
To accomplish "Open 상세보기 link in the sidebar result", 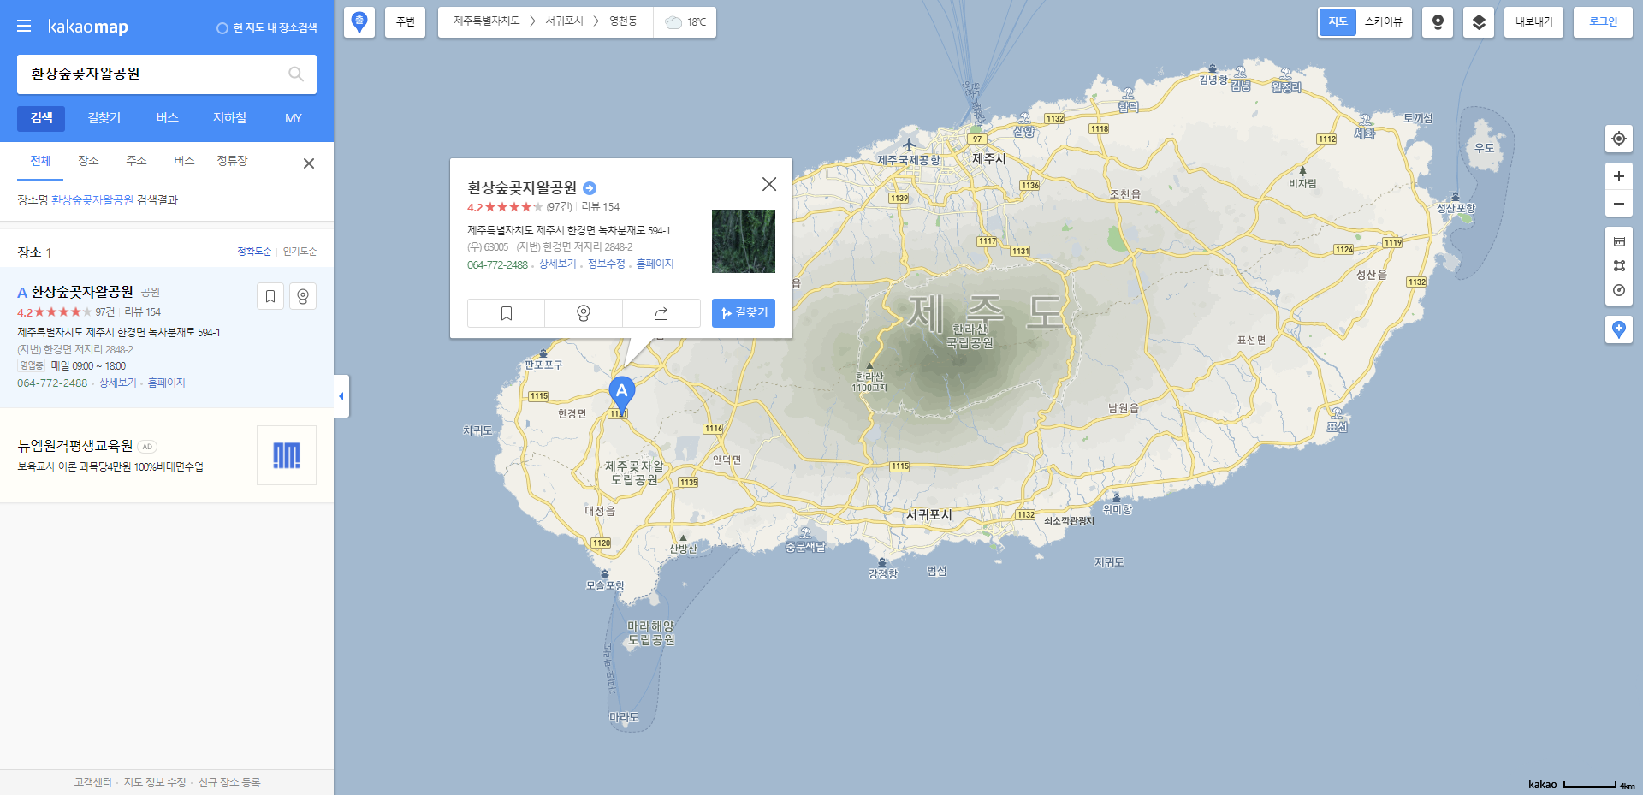I will [x=117, y=383].
